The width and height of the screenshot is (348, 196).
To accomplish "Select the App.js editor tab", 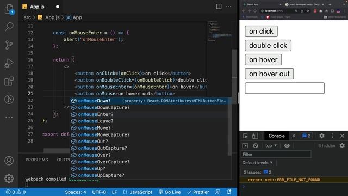I will (x=37, y=7).
